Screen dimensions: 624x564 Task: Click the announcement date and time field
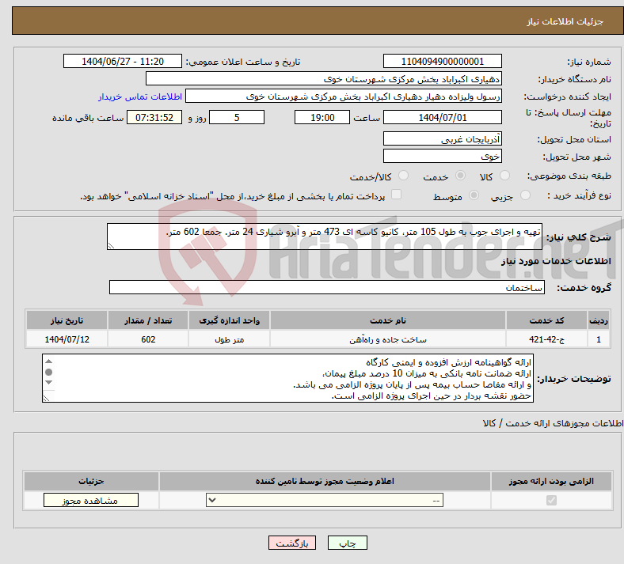point(123,61)
